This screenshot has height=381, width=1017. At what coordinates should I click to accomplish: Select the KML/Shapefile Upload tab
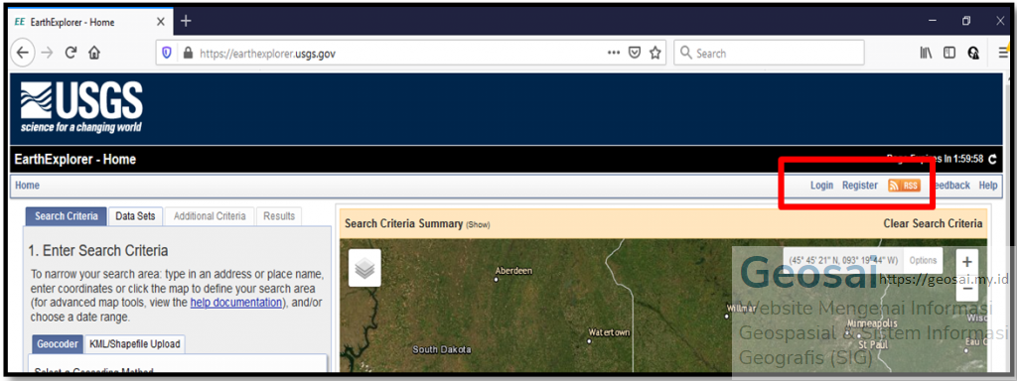(135, 344)
